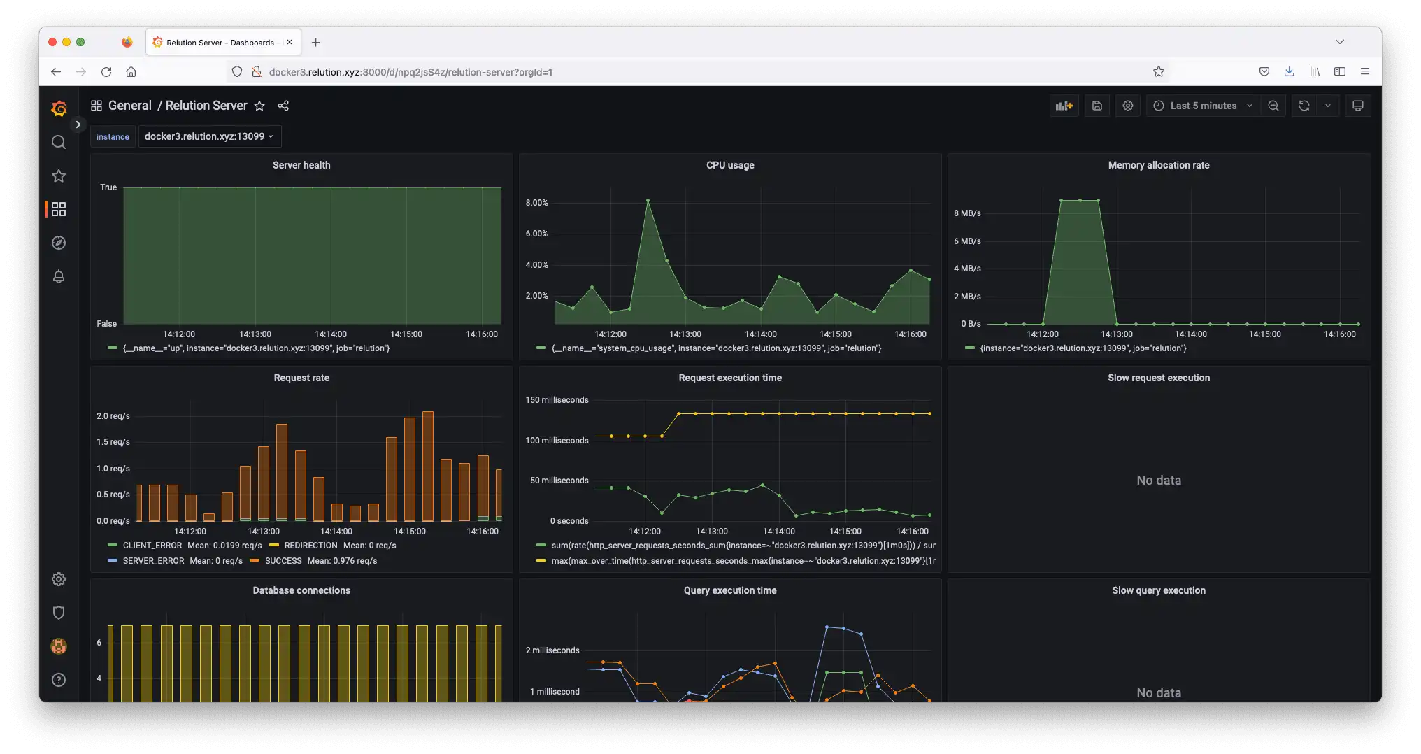Open the Help question mark icon
The height and width of the screenshot is (754, 1421).
(x=59, y=680)
